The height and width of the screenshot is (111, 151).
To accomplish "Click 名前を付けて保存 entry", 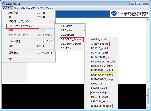I will 29,35.
